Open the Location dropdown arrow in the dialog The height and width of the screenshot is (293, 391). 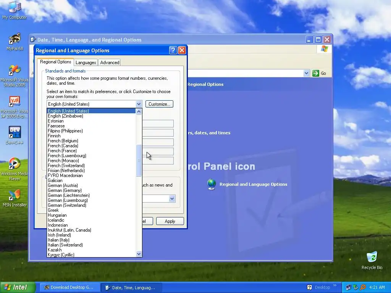[x=172, y=198]
